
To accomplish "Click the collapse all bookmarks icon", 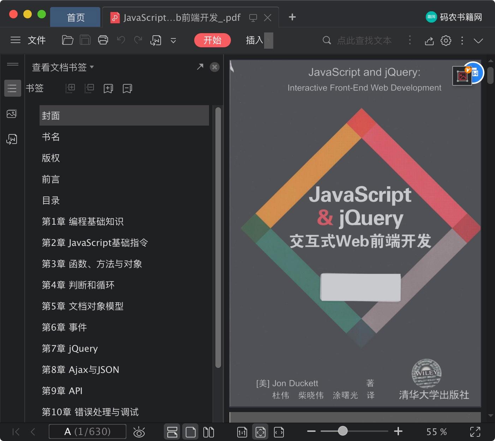I will coord(89,88).
